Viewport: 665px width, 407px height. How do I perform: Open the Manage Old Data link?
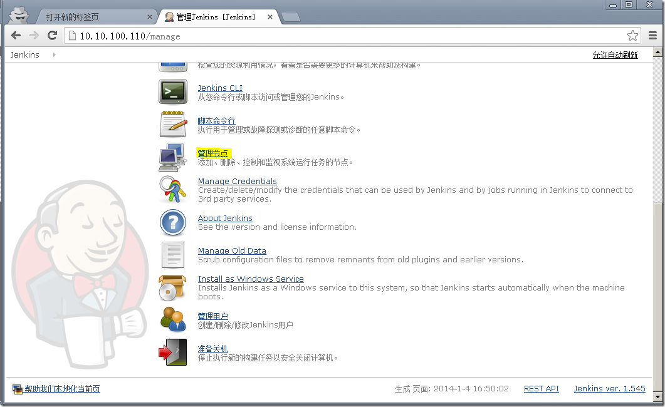click(x=232, y=250)
